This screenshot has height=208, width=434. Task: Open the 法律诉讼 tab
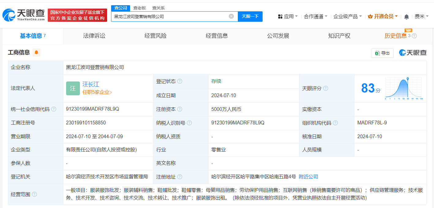pyautogui.click(x=94, y=36)
